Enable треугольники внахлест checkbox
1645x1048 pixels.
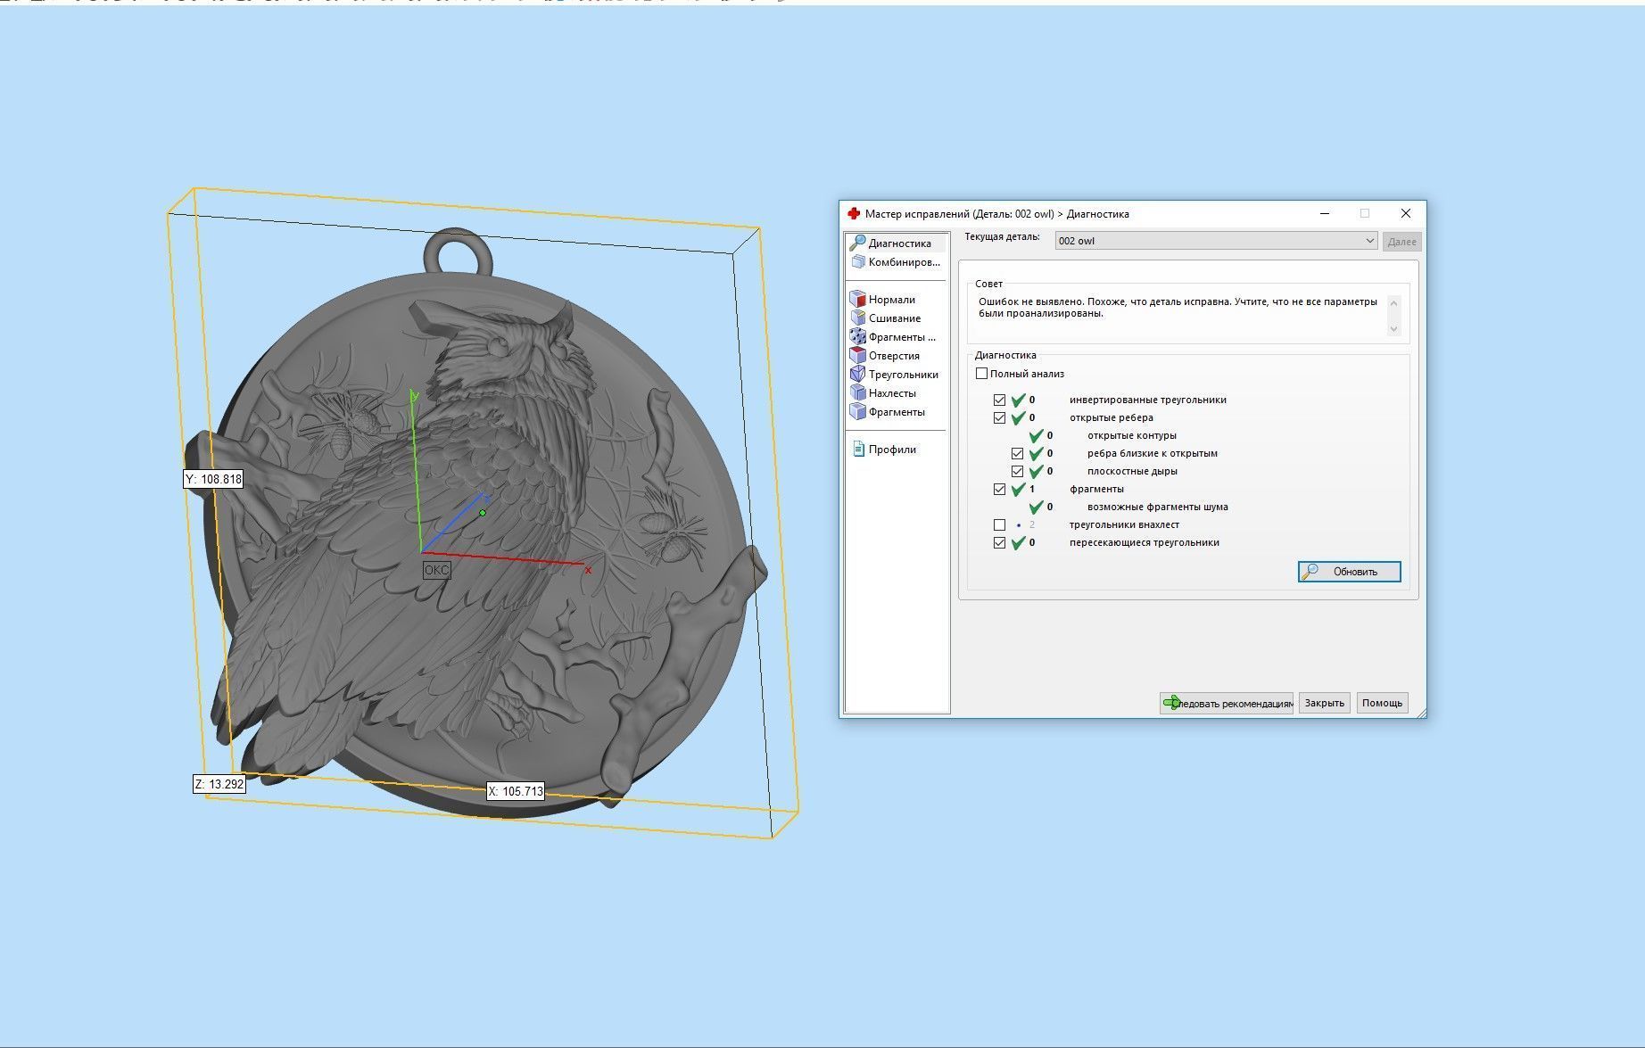coord(999,525)
